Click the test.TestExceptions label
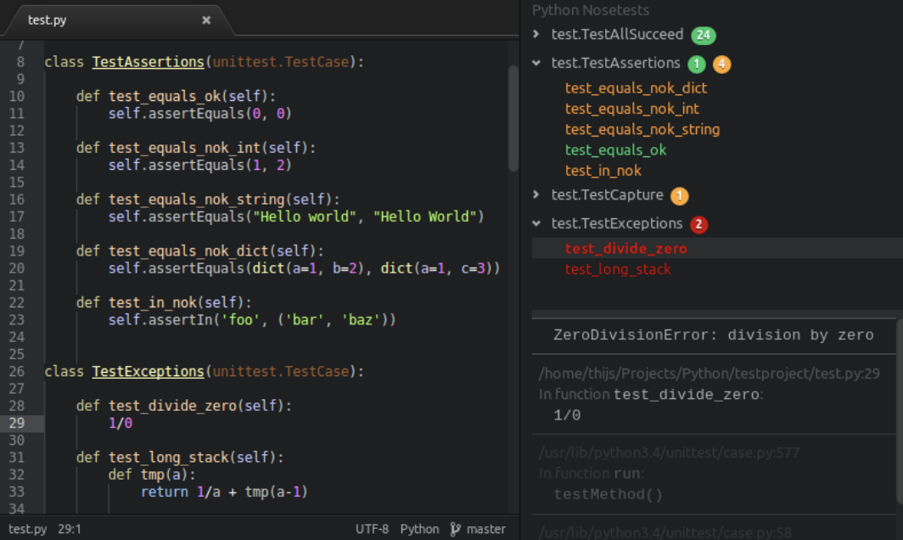This screenshot has height=540, width=903. point(617,223)
